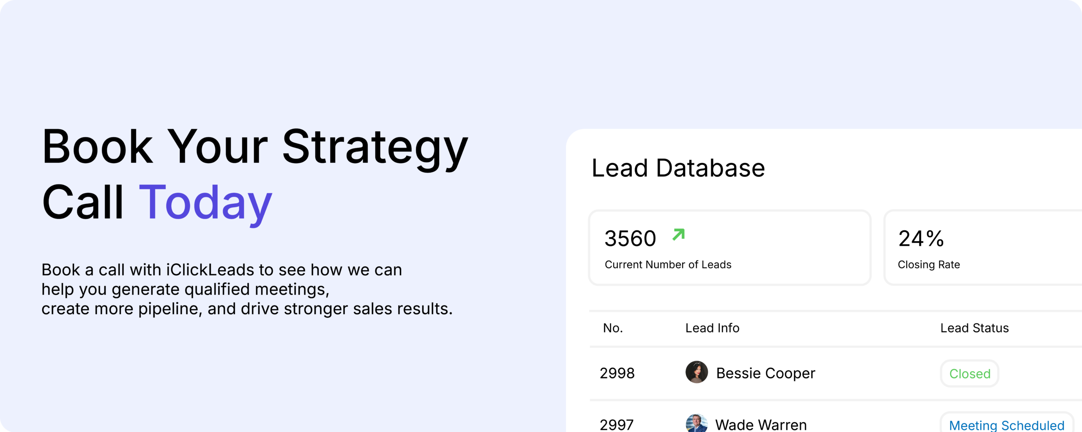Click the purple word Today in heading

205,202
